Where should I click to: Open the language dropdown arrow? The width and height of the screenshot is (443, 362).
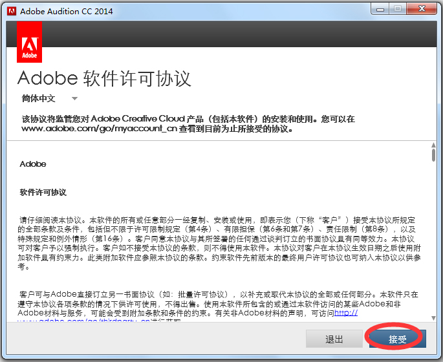pyautogui.click(x=74, y=99)
